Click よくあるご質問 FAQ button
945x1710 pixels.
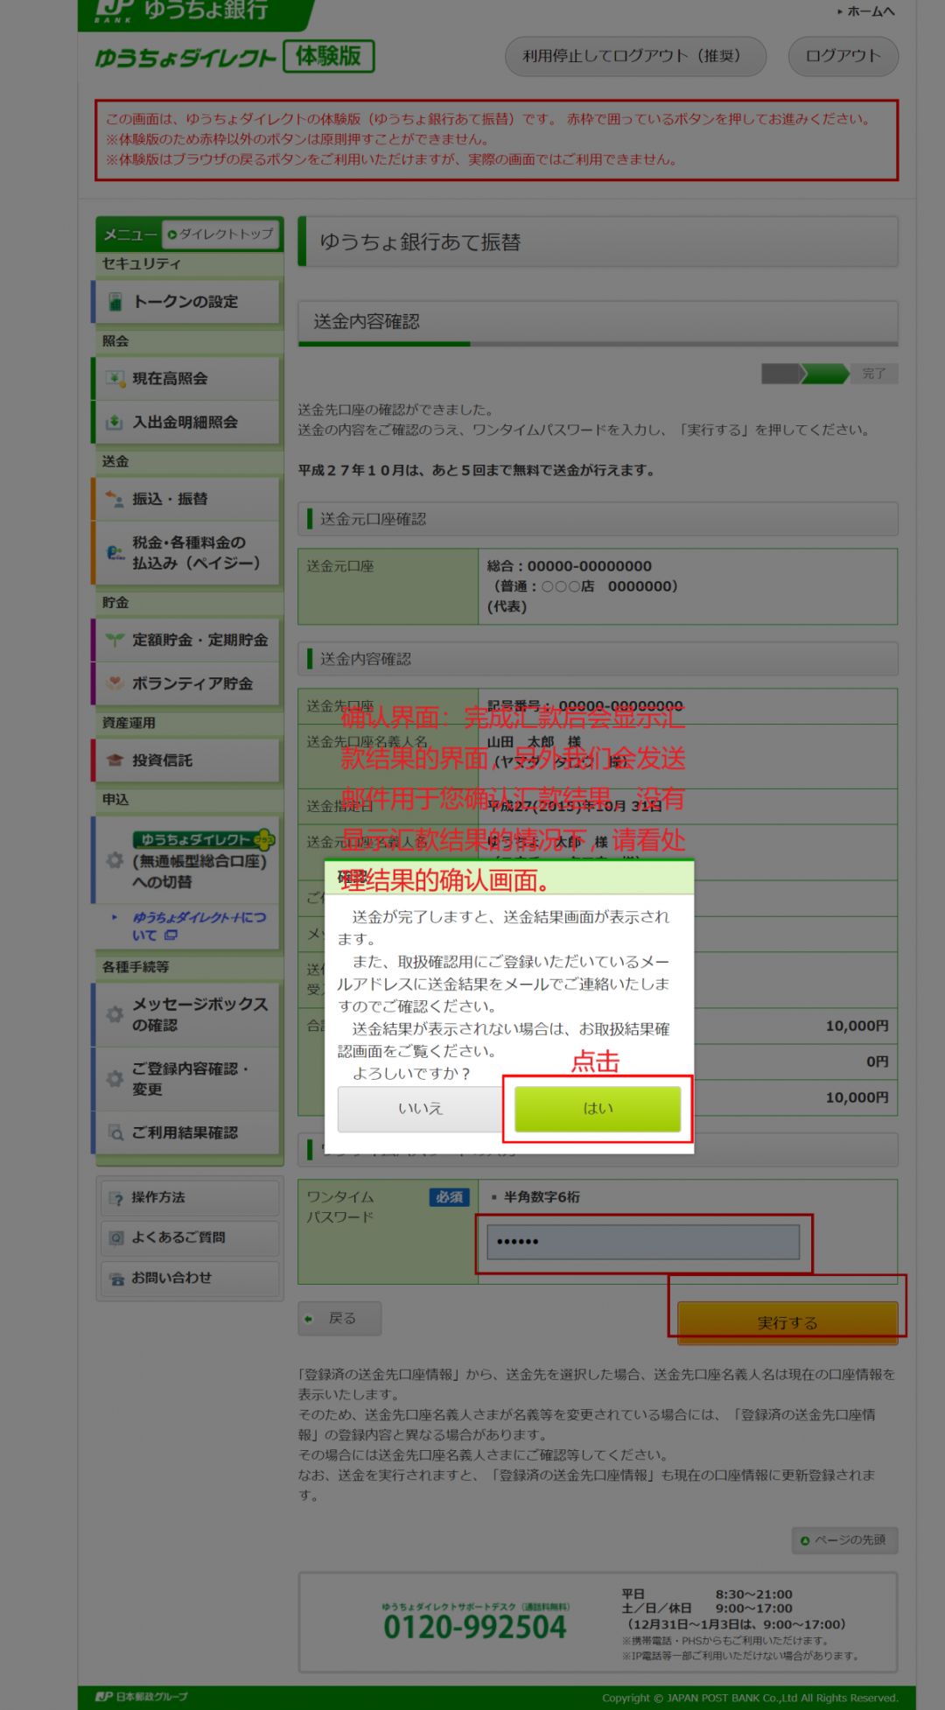point(190,1237)
